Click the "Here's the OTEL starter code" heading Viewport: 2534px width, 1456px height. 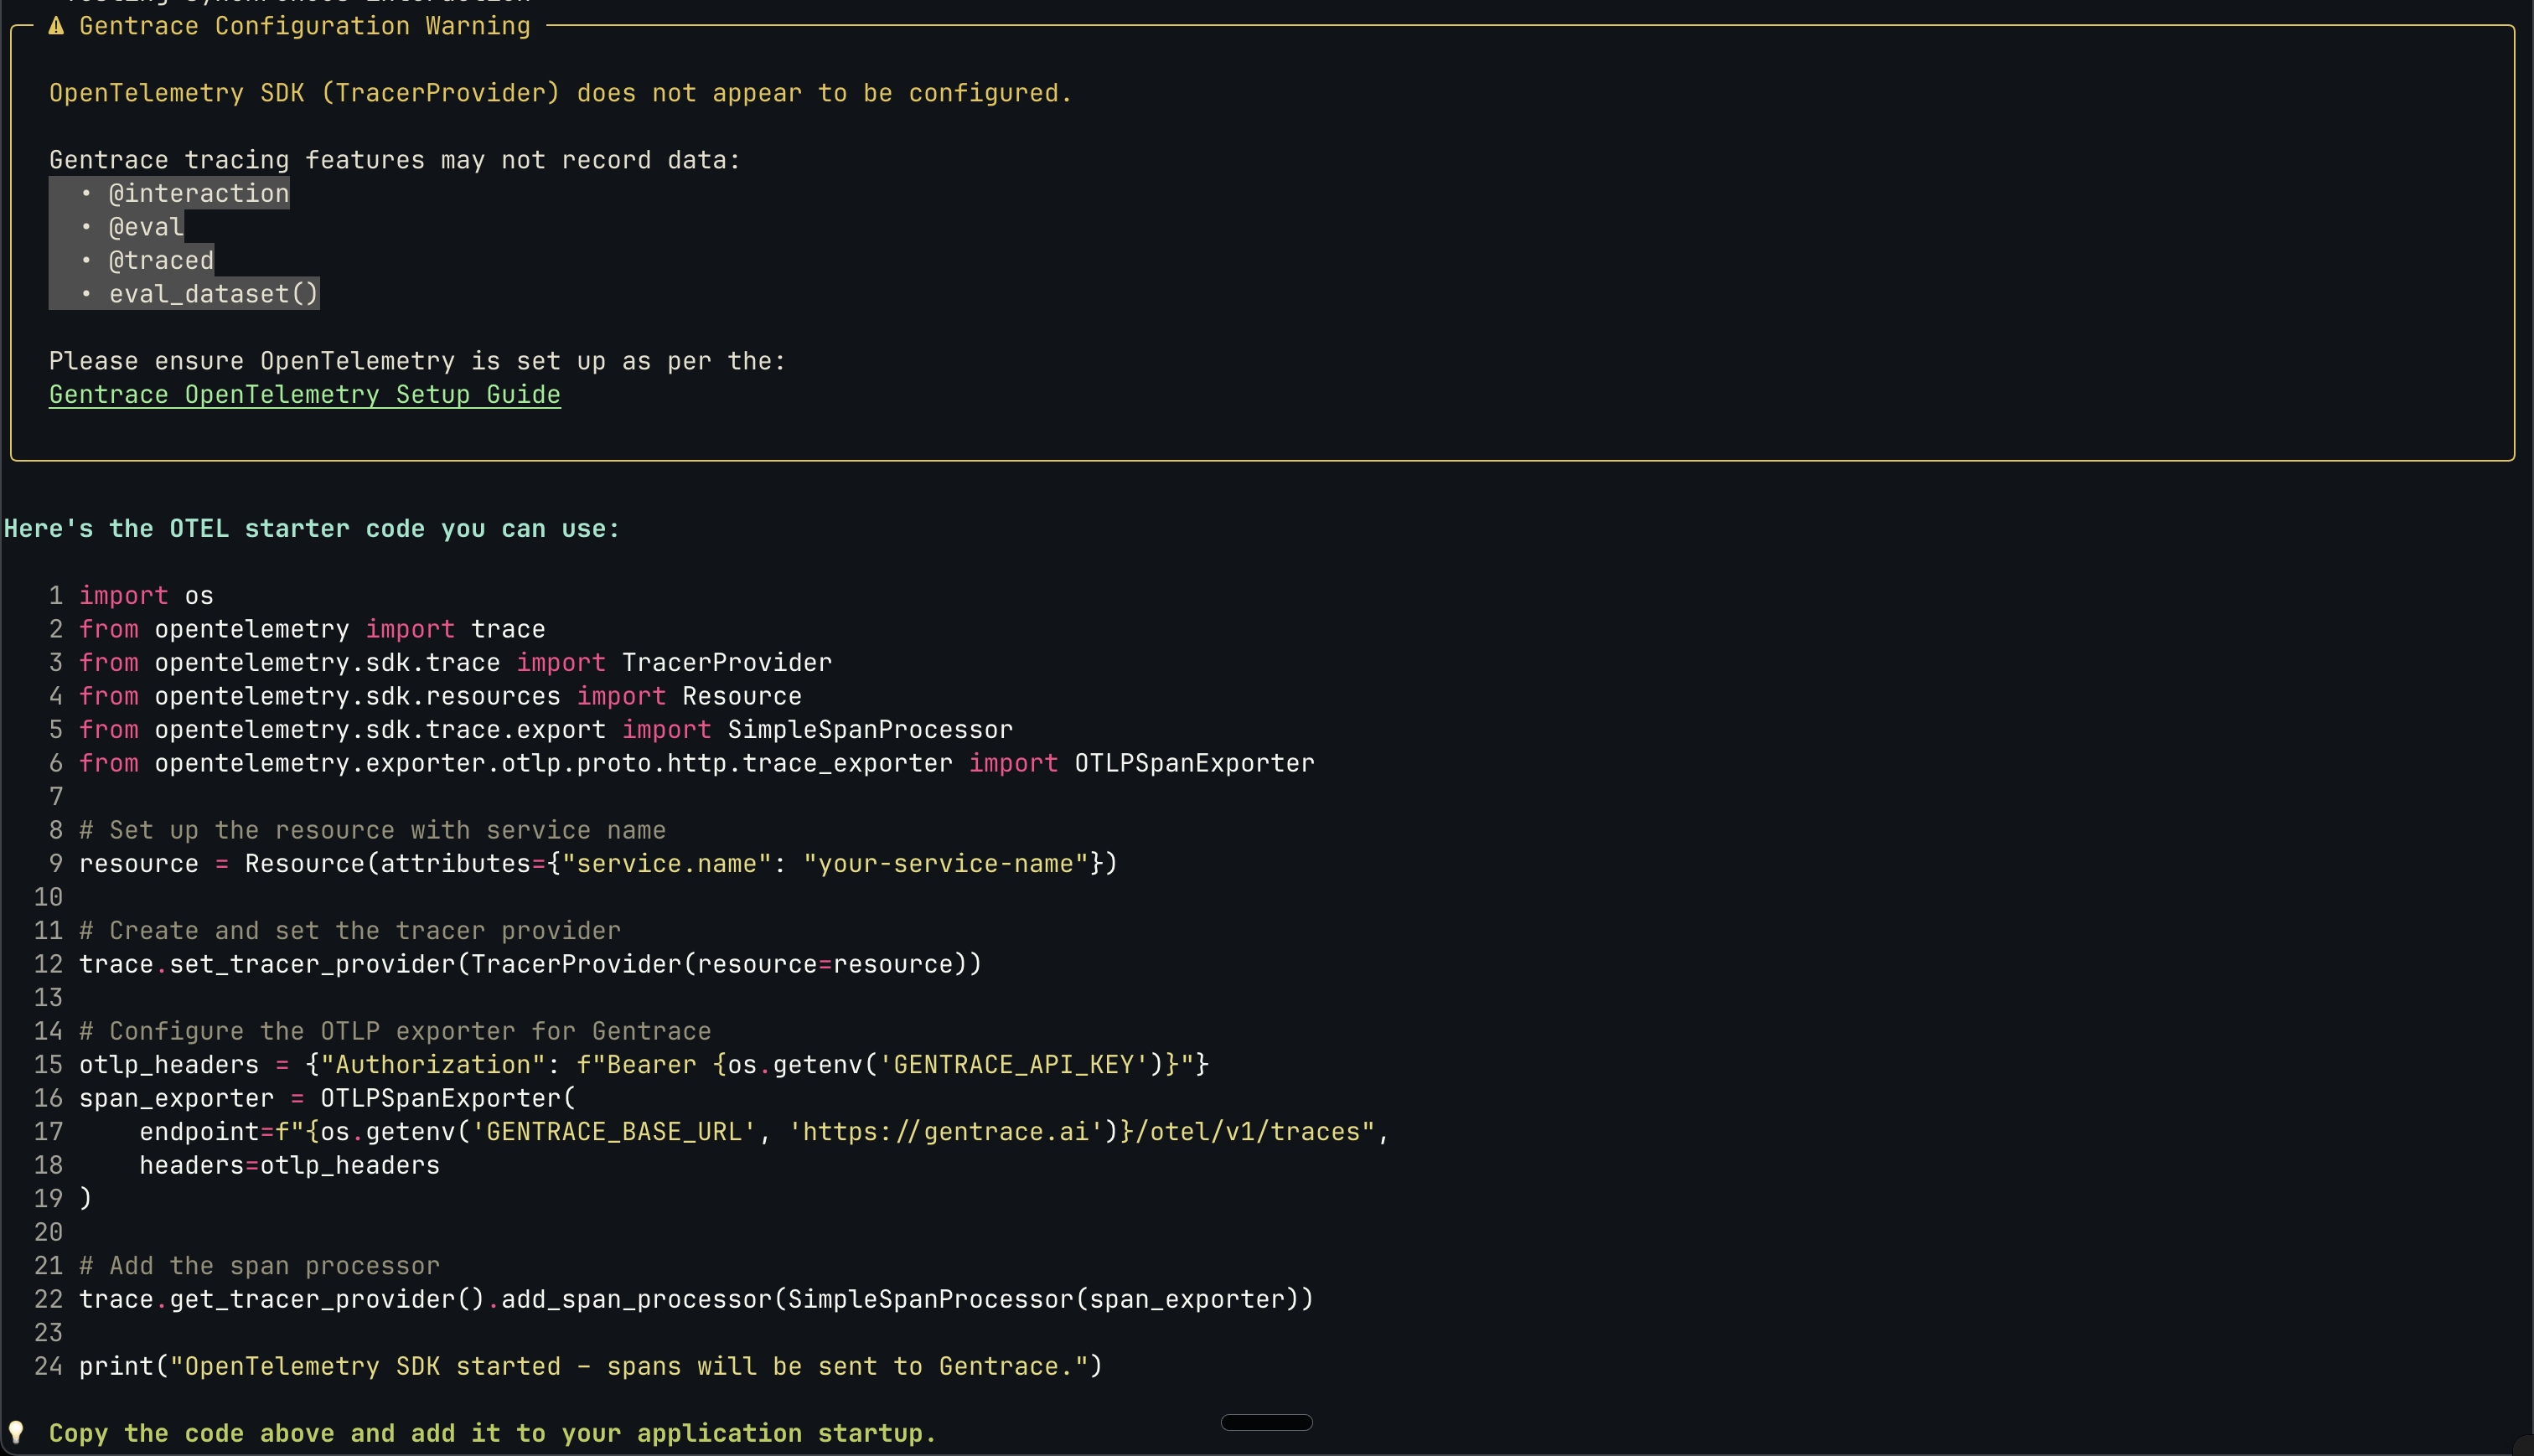click(312, 529)
